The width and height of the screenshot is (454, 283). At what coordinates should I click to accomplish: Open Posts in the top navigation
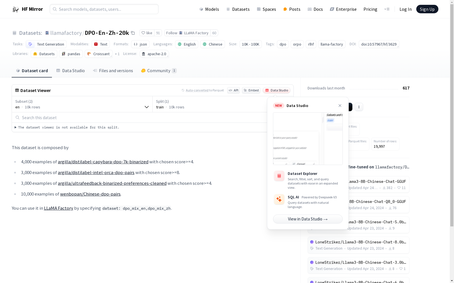(292, 9)
